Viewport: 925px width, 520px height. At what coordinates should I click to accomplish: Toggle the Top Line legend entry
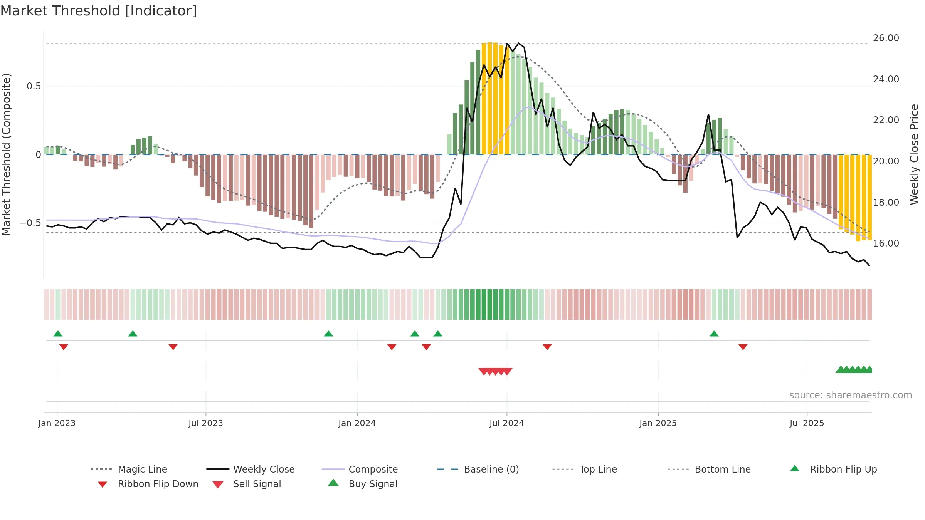pyautogui.click(x=585, y=469)
